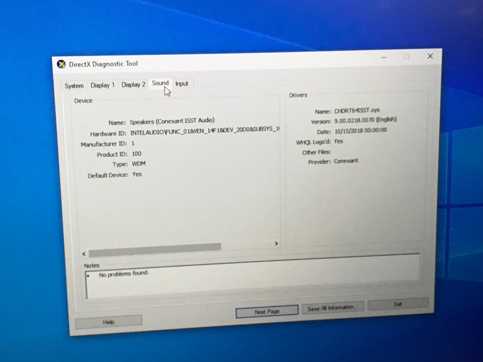
Task: Click 'Speakers (Conexant ISST Audio)' device name
Action: coord(172,121)
